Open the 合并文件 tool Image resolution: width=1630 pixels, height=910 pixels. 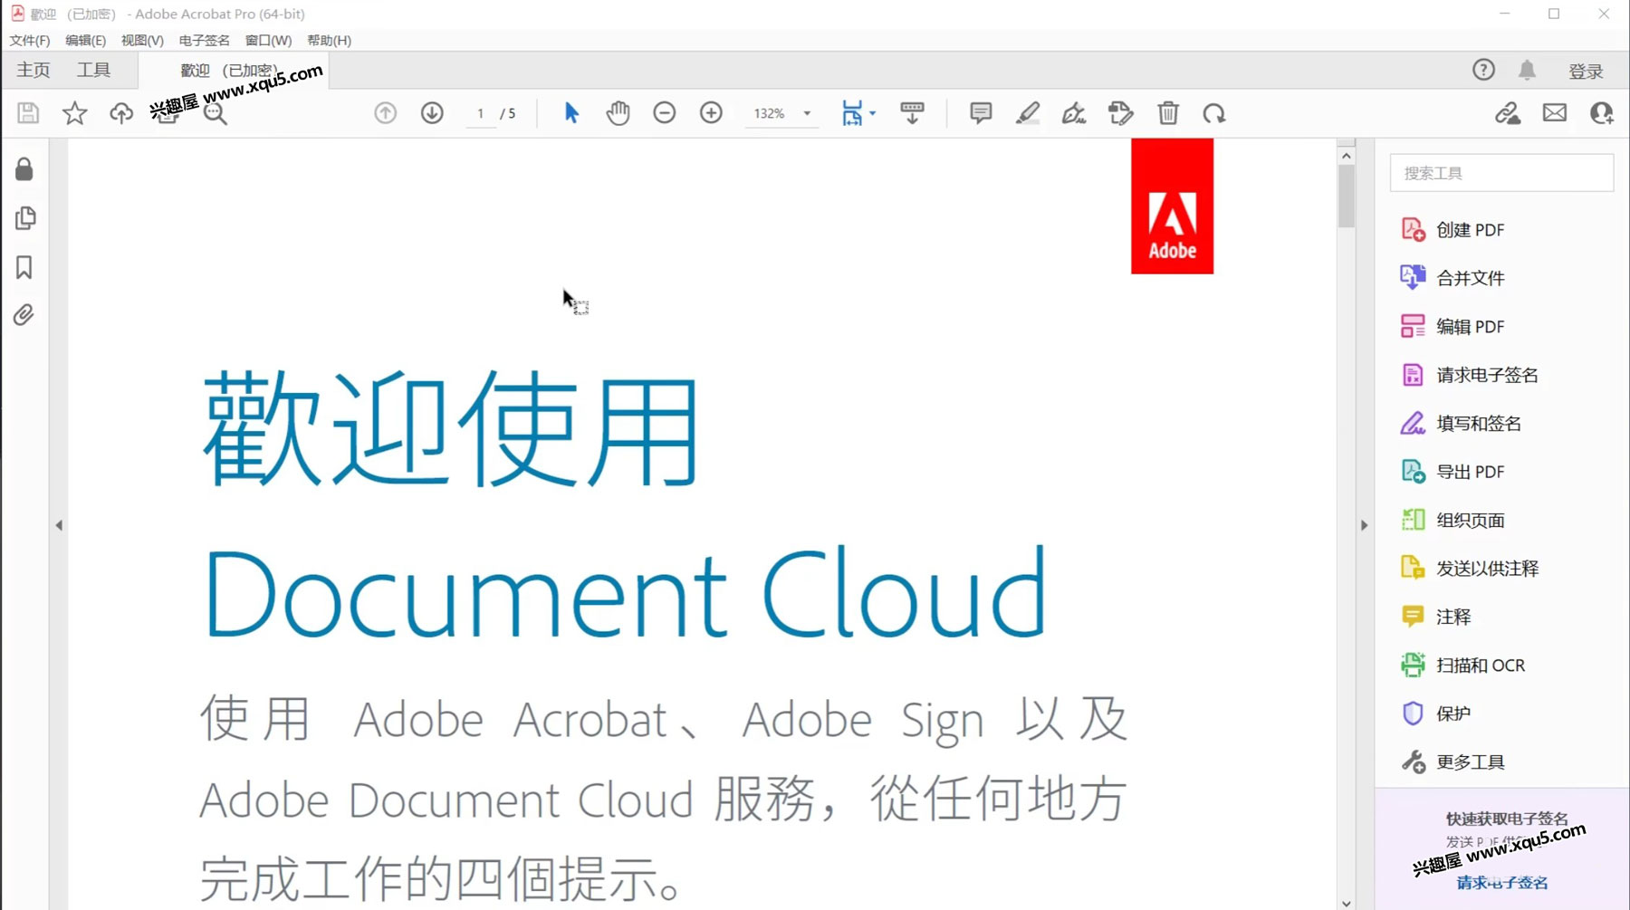(1453, 278)
